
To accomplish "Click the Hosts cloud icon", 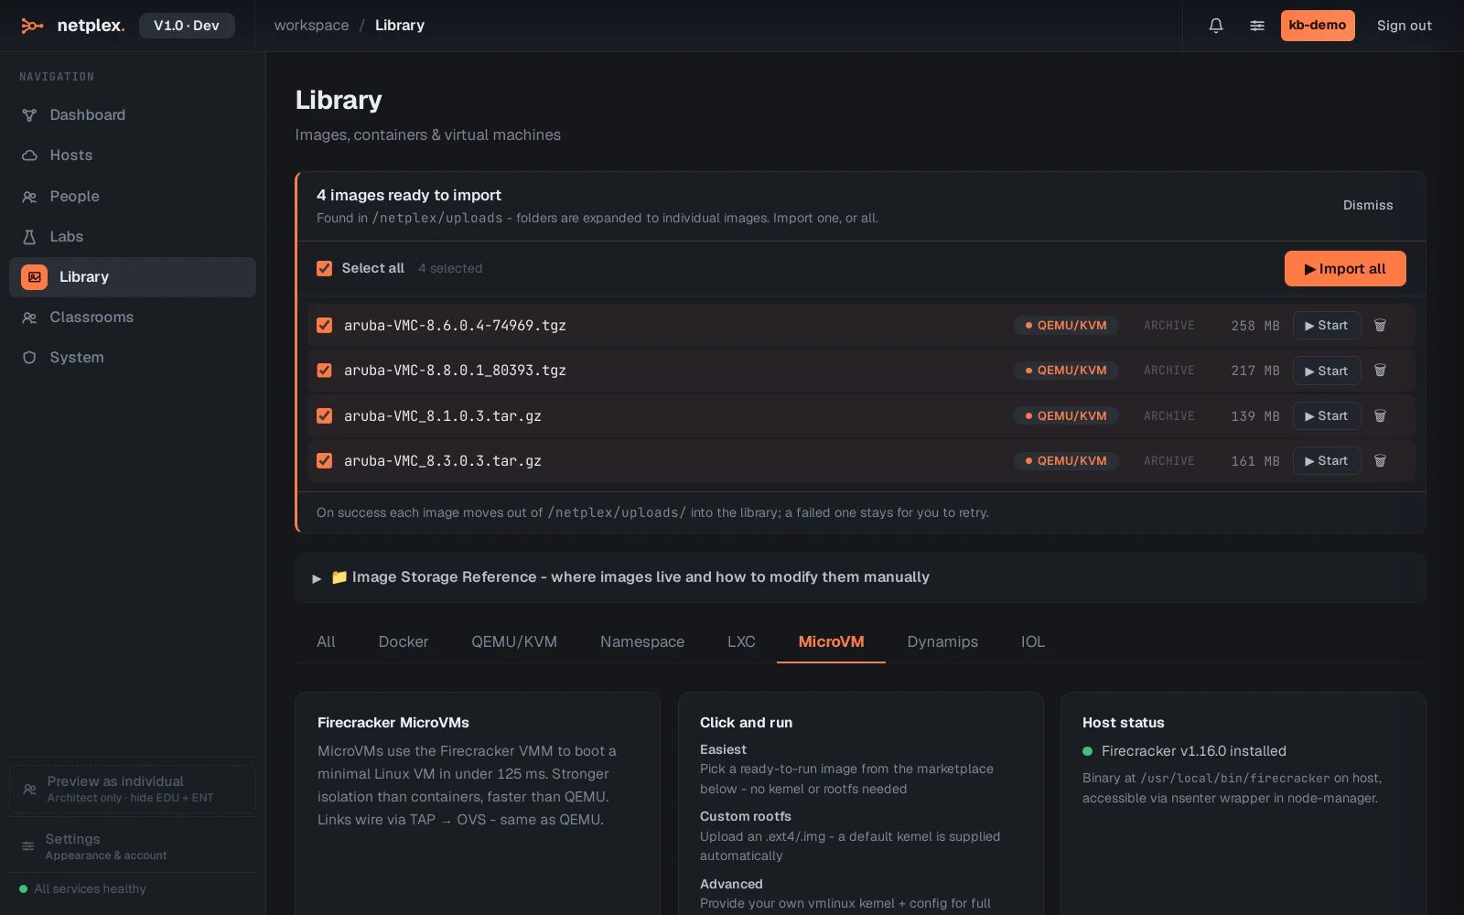I will (x=29, y=156).
